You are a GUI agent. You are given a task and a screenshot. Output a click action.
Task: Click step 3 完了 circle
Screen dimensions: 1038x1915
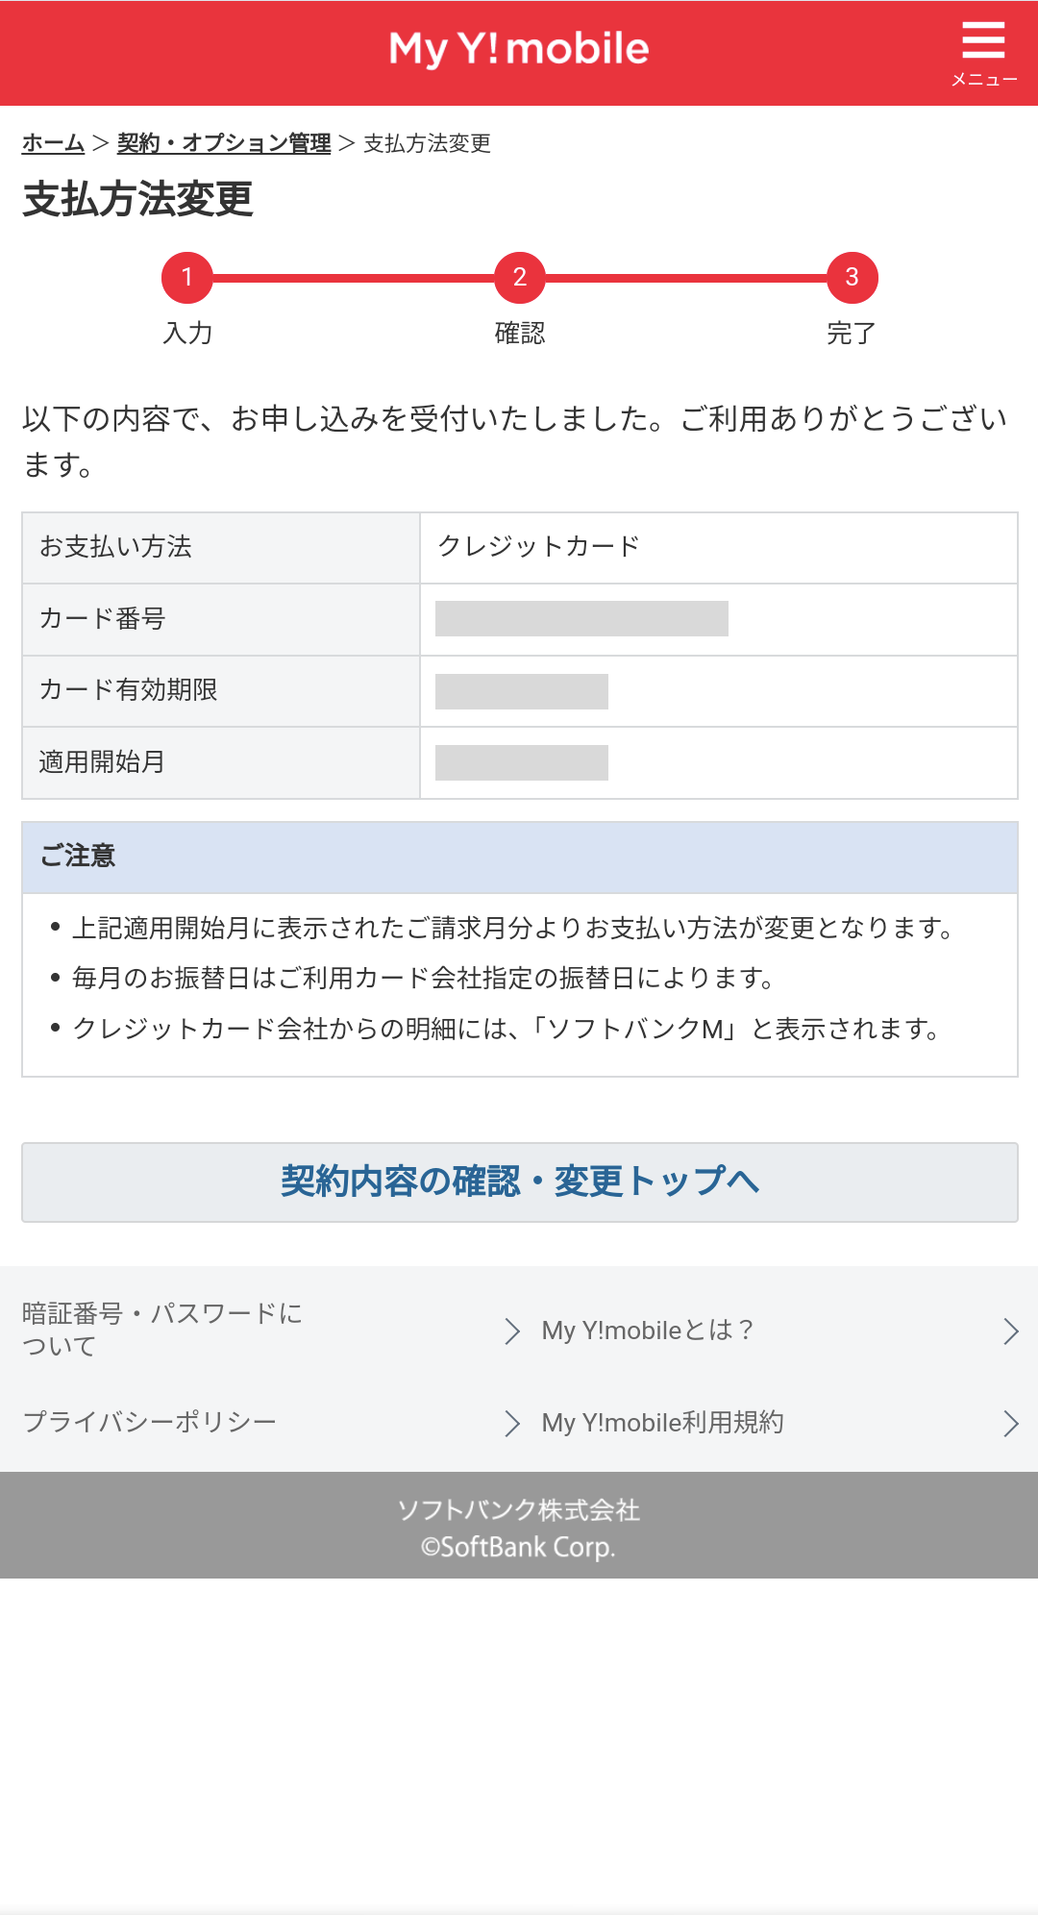[852, 278]
